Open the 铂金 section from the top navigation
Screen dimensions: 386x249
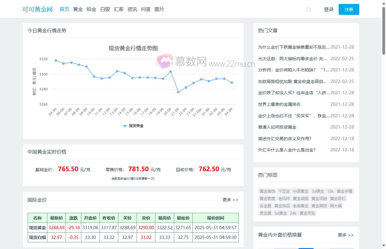91,9
